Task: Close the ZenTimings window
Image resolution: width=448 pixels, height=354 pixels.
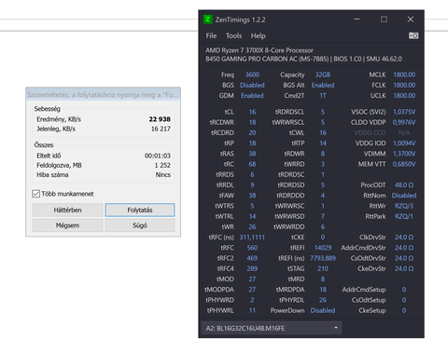Action: [x=411, y=20]
